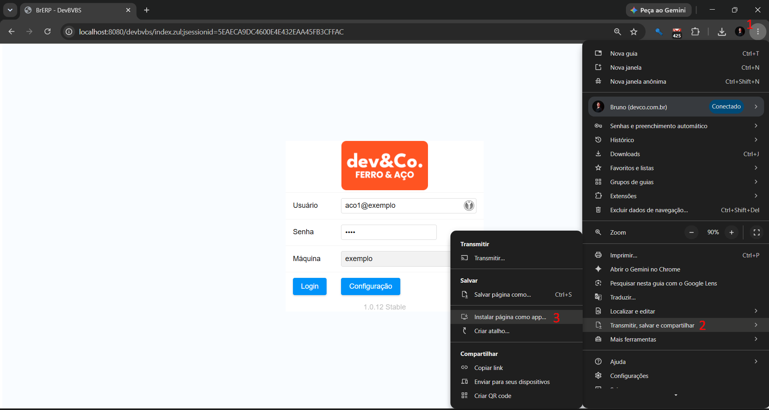This screenshot has height=410, width=769.
Task: Open the calendar extension showing 425
Action: pyautogui.click(x=677, y=32)
